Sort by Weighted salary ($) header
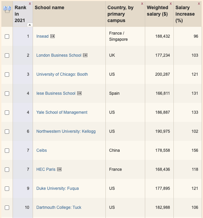203x218 pixels. (x=157, y=11)
